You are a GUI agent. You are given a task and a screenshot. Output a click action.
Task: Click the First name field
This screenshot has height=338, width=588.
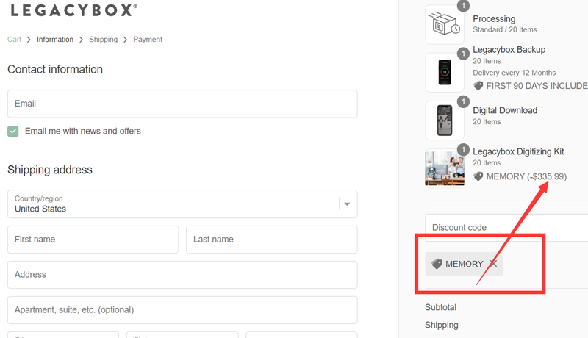click(x=93, y=240)
